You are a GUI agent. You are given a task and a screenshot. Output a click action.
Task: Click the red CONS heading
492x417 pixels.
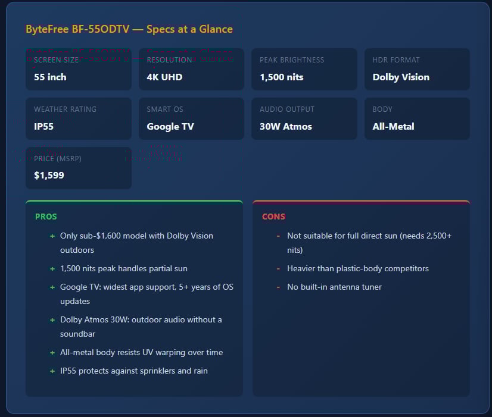[x=273, y=217]
